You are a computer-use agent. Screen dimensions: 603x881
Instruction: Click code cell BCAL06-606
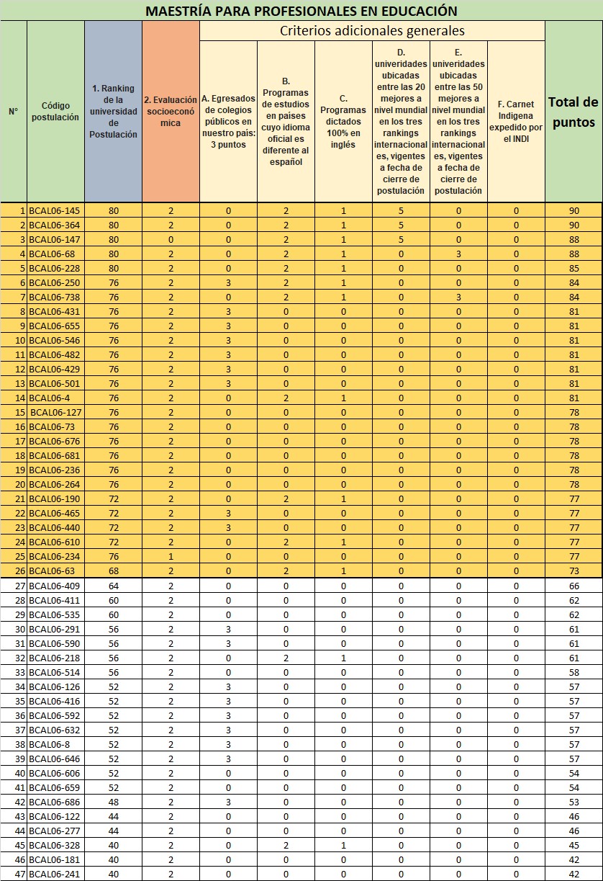[x=55, y=773]
